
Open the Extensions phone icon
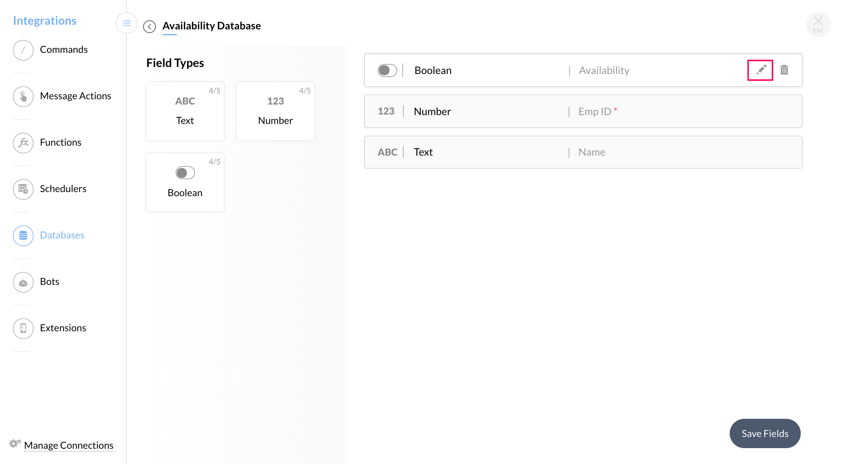pos(23,328)
